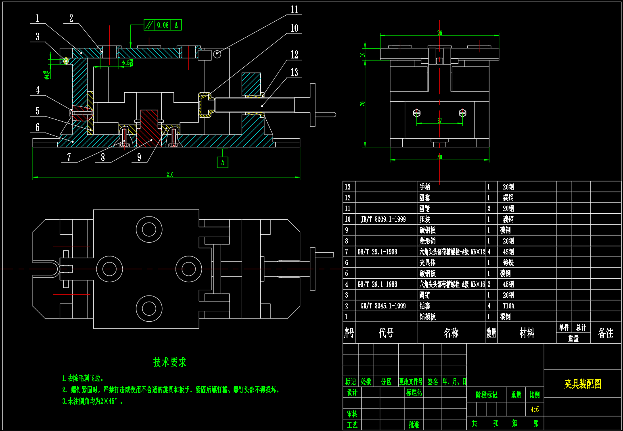Select the 4:5 scale value

pyautogui.click(x=535, y=410)
